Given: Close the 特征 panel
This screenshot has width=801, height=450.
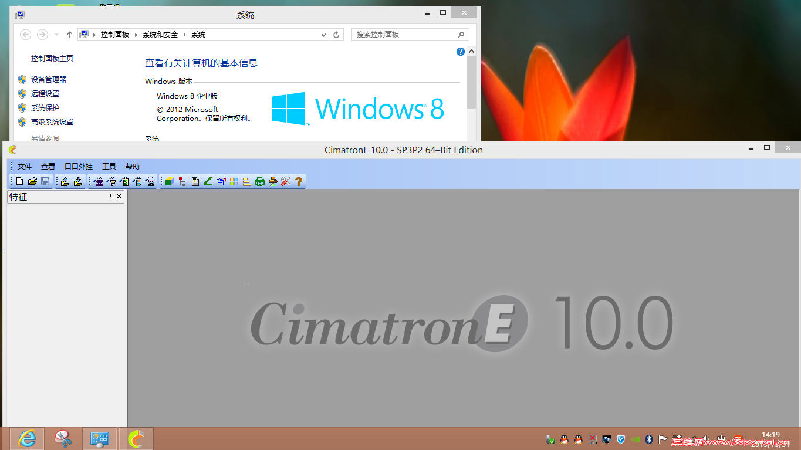Looking at the screenshot, I should tap(119, 197).
